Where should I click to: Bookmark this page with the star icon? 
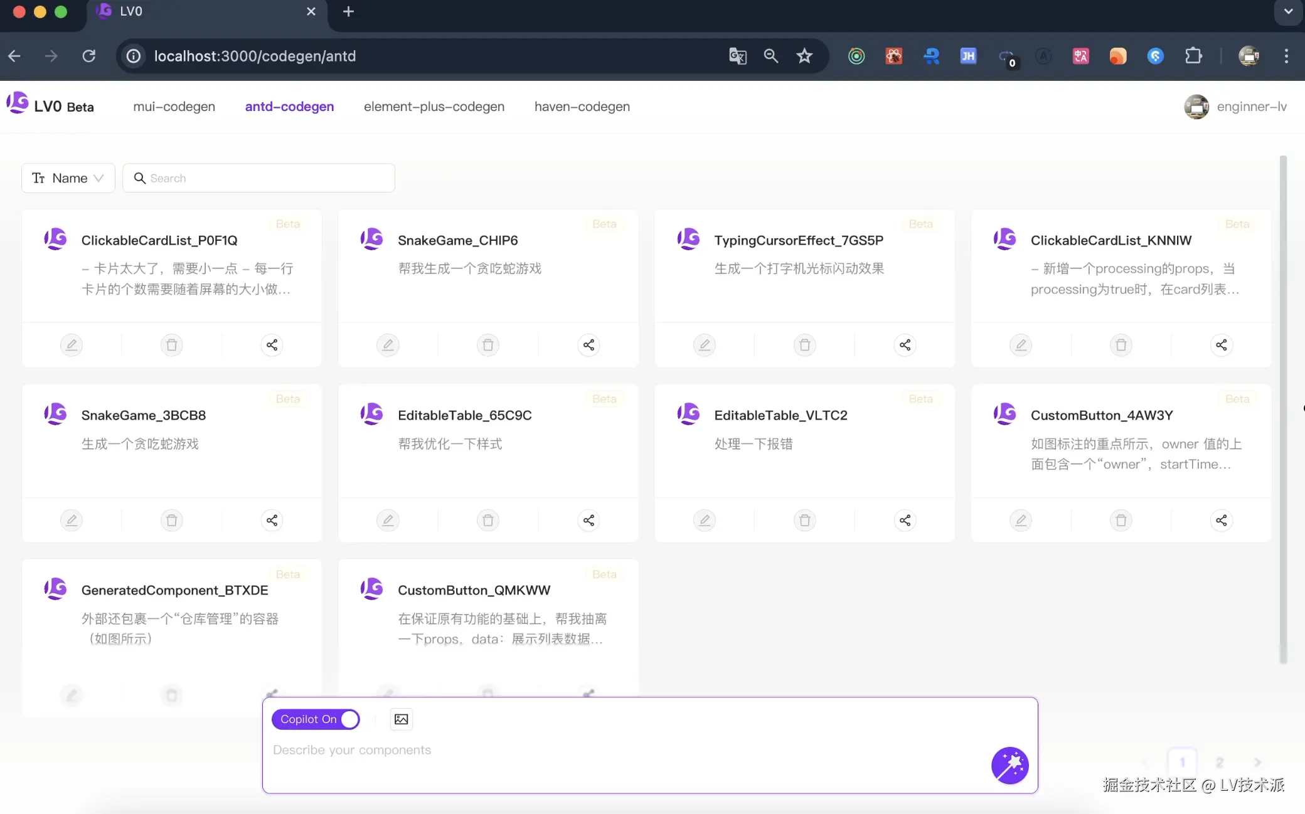(804, 56)
